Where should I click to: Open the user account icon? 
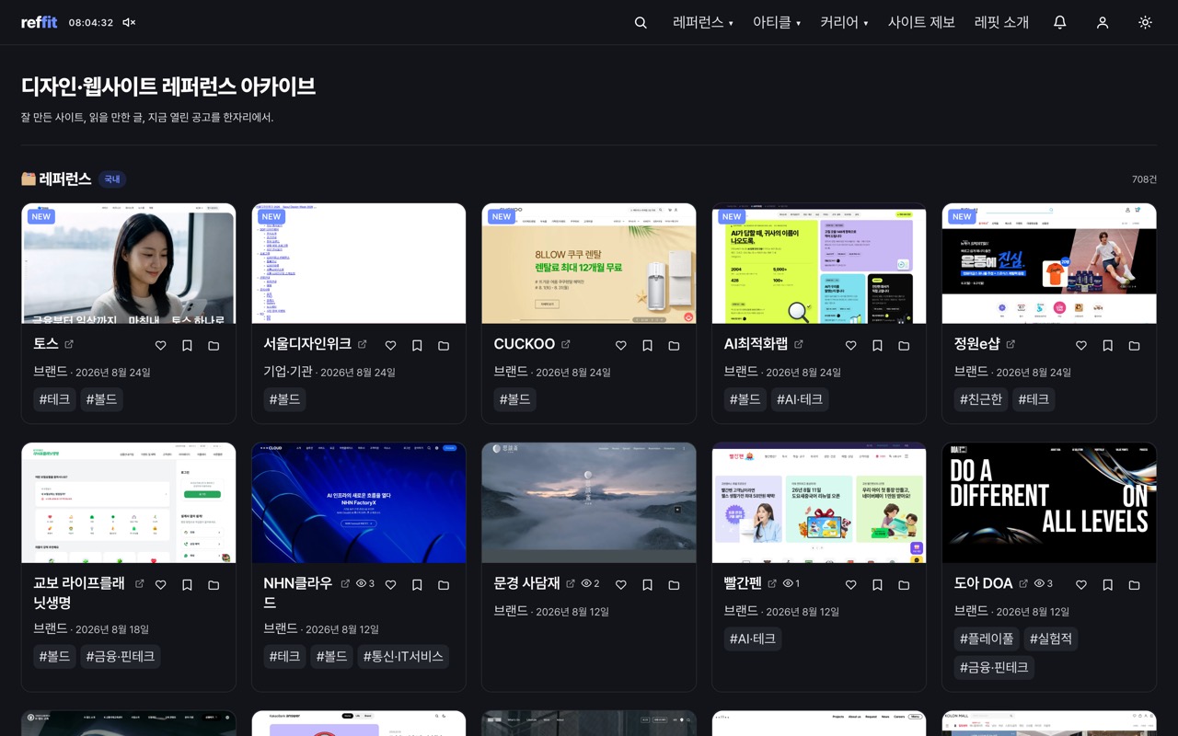click(1103, 22)
